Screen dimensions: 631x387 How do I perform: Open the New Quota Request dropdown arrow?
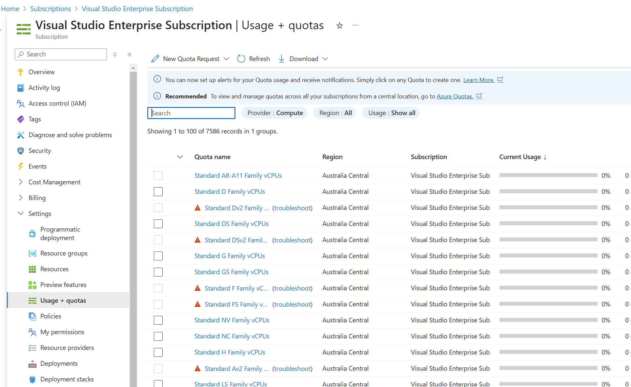[226, 59]
